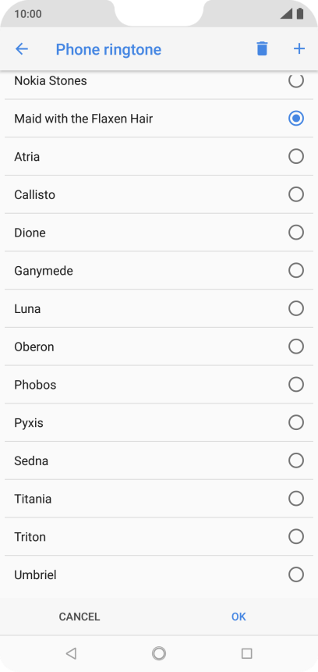
Task: Tap Android home circle button
Action: coord(159,653)
